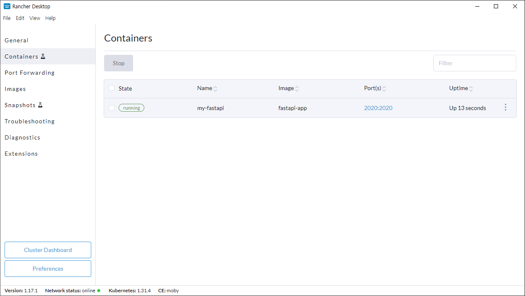525x296 pixels.
Task: Go to Troubleshooting
Action: coord(48,121)
